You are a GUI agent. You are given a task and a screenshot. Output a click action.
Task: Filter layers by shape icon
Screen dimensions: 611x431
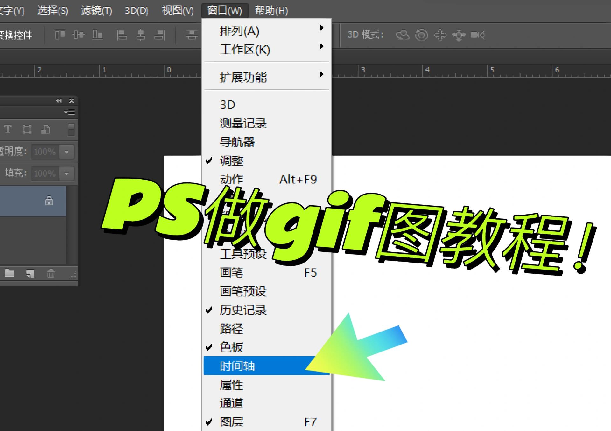[27, 129]
